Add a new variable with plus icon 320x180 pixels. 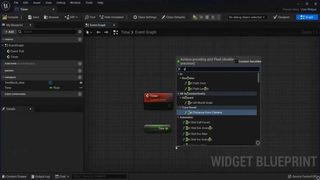(80, 77)
